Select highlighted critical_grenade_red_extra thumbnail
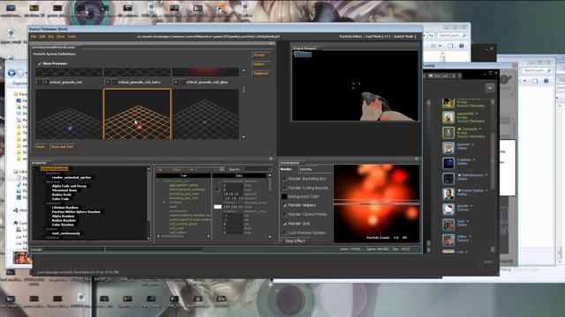 click(138, 114)
